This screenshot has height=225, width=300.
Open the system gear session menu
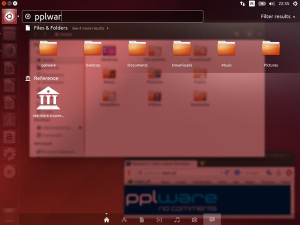click(x=295, y=3)
